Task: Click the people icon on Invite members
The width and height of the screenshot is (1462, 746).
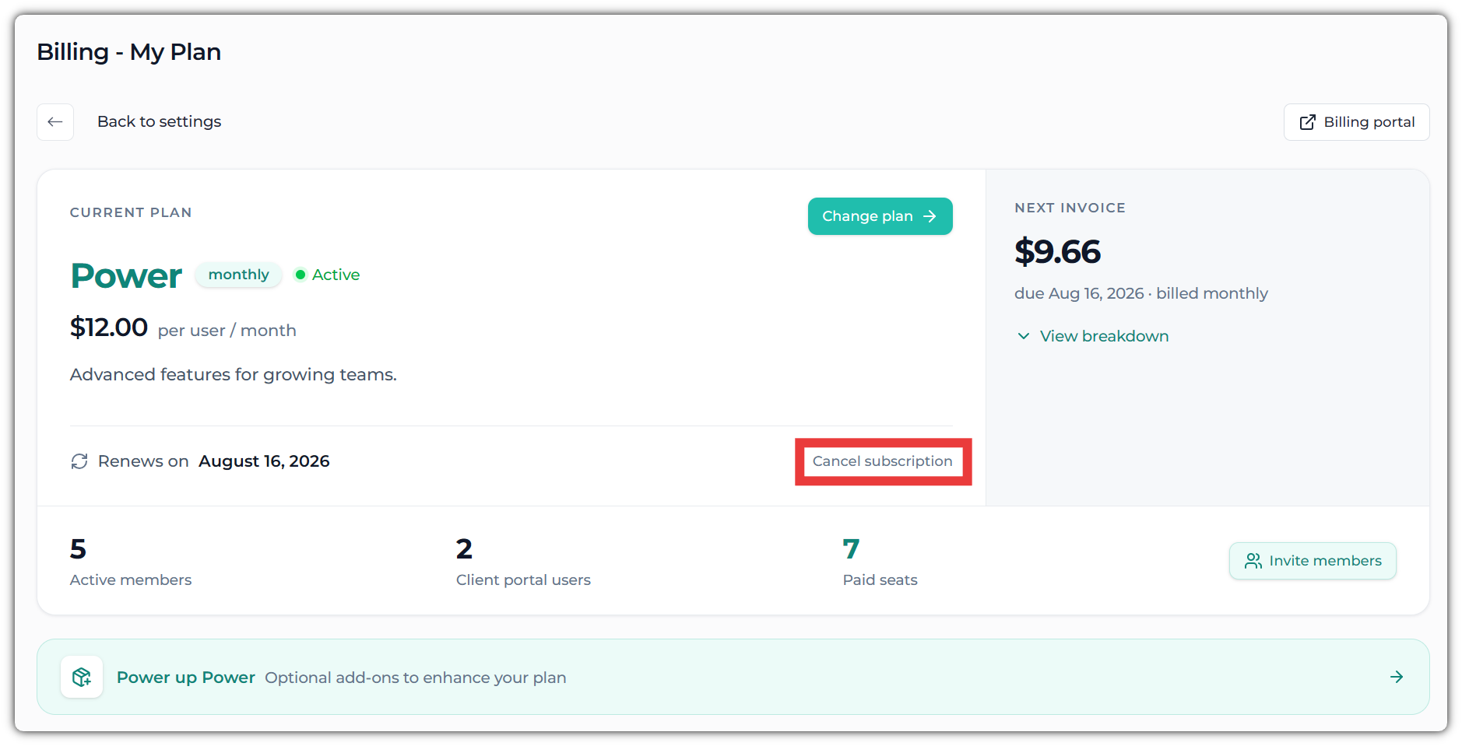Action: coord(1253,561)
